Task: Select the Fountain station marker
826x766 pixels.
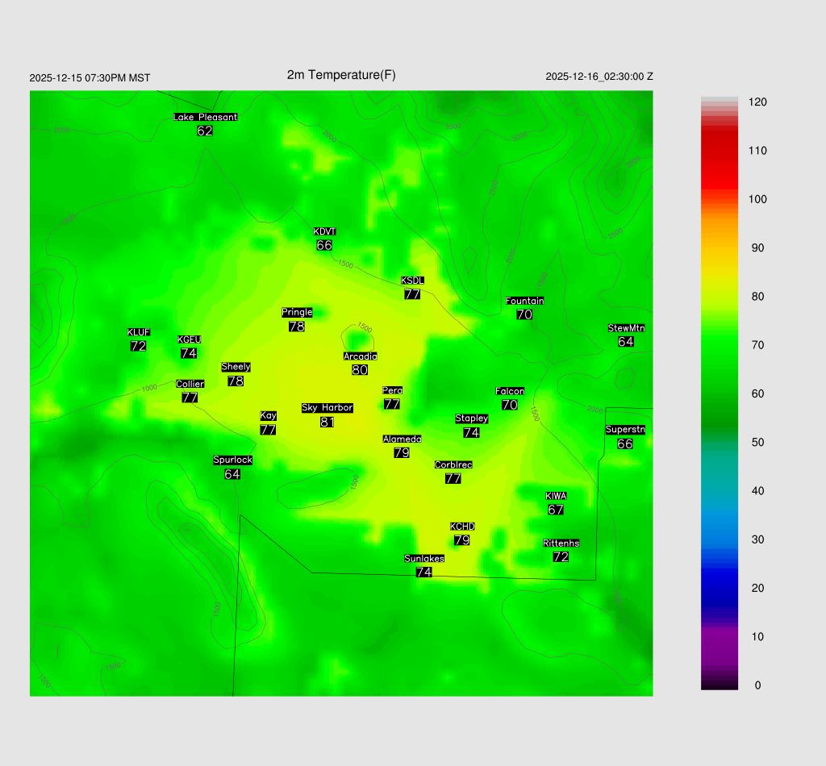Action: click(524, 308)
